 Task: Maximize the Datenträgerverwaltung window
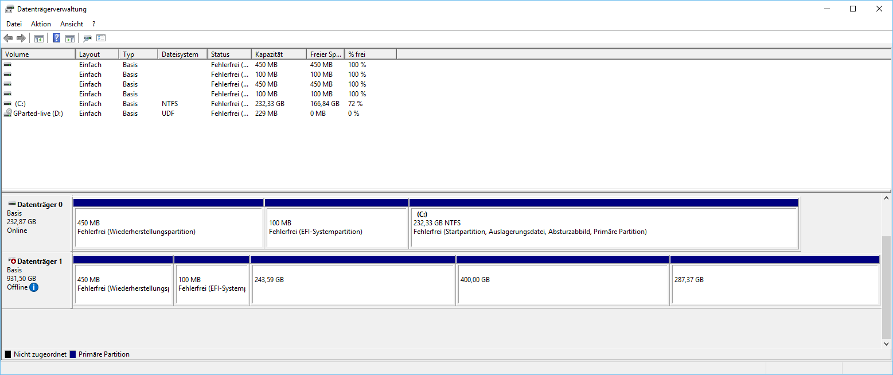853,9
